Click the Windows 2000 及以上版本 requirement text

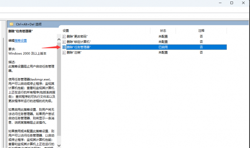pyautogui.click(x=27, y=53)
